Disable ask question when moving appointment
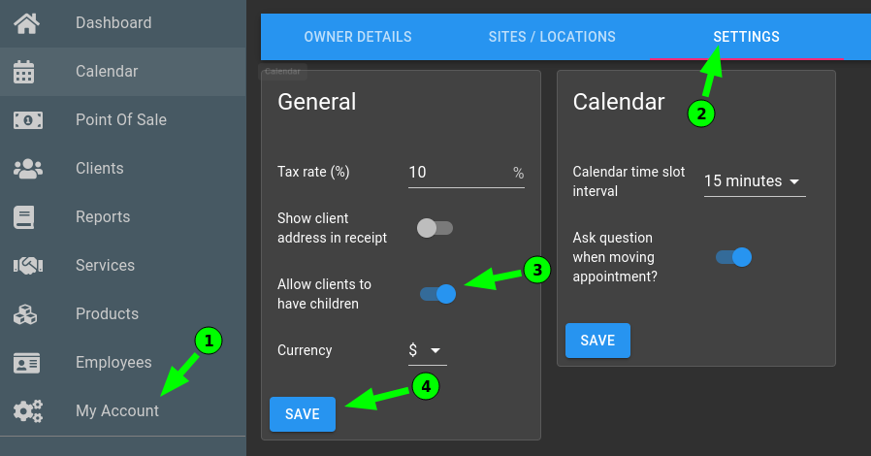The image size is (871, 456). [x=733, y=257]
